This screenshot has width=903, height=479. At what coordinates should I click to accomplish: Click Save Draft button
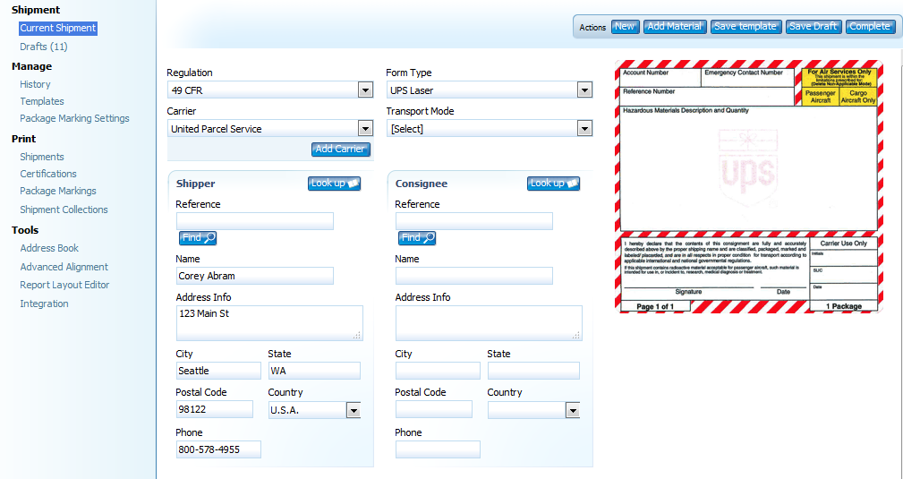[813, 27]
